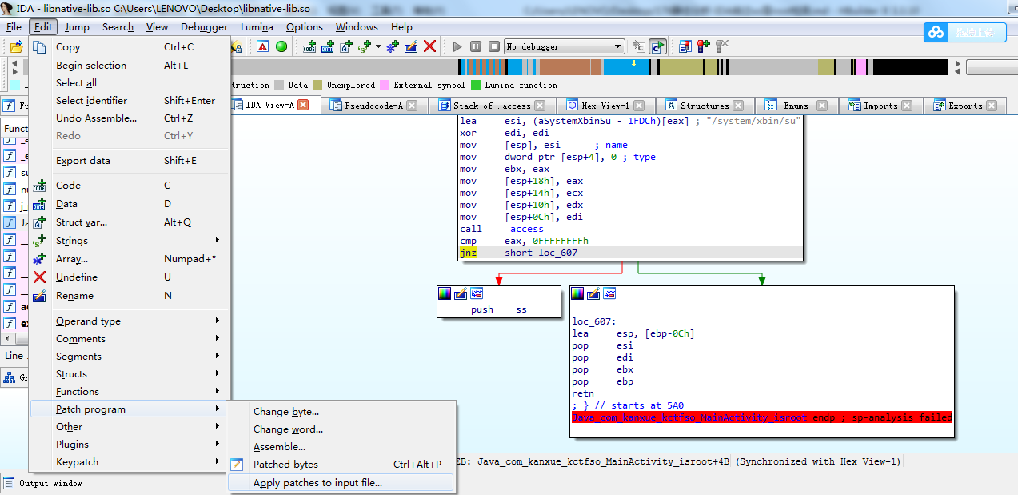Select Change word... menu entry

(341, 429)
